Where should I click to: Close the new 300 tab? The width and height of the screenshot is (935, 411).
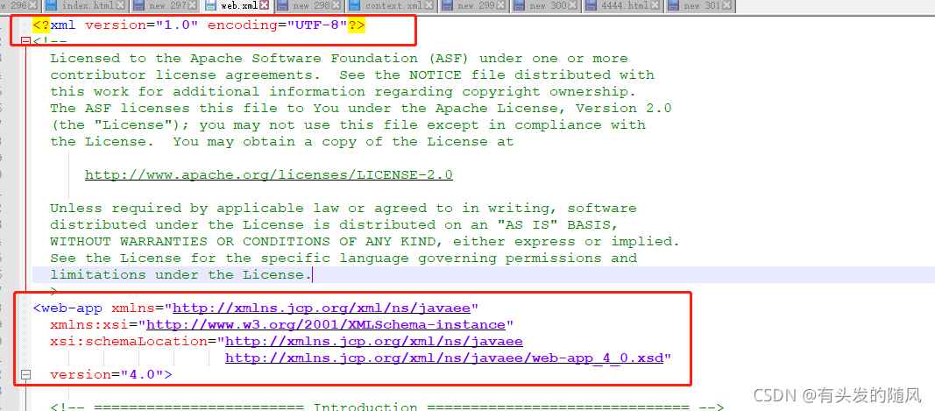pyautogui.click(x=574, y=6)
